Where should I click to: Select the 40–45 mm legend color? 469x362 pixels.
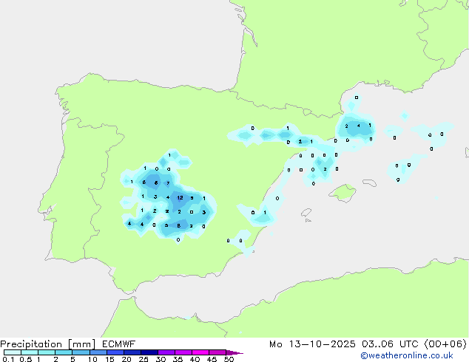[200, 352]
